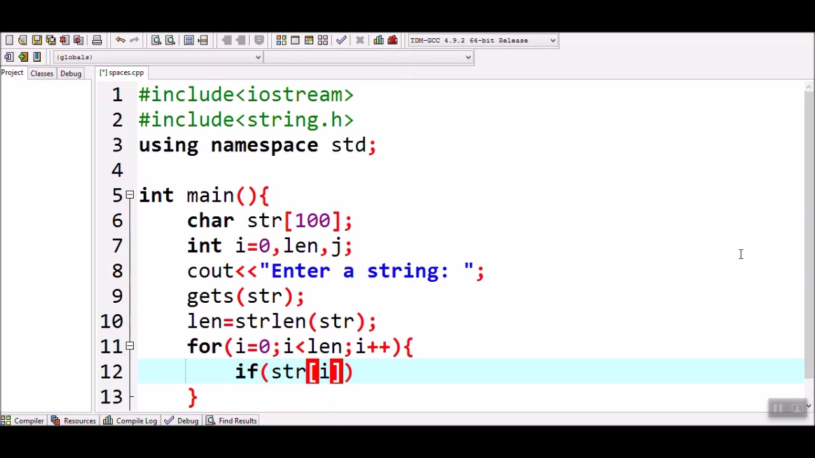Screen dimensions: 815x458
Task: Select the spaces.cpp editor tab
Action: pyautogui.click(x=122, y=73)
